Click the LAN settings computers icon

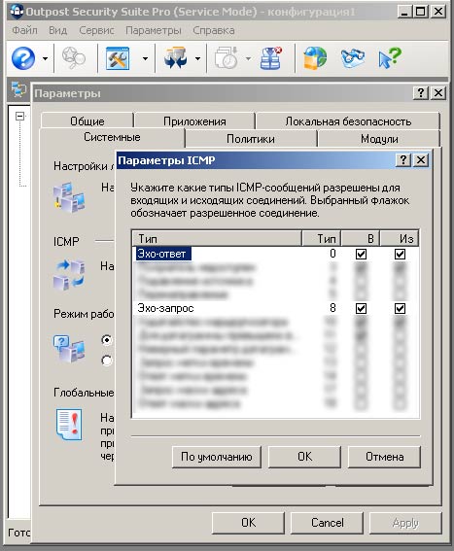click(69, 198)
